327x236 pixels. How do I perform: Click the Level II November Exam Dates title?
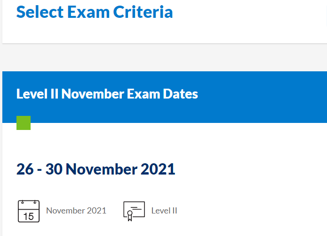(x=107, y=94)
